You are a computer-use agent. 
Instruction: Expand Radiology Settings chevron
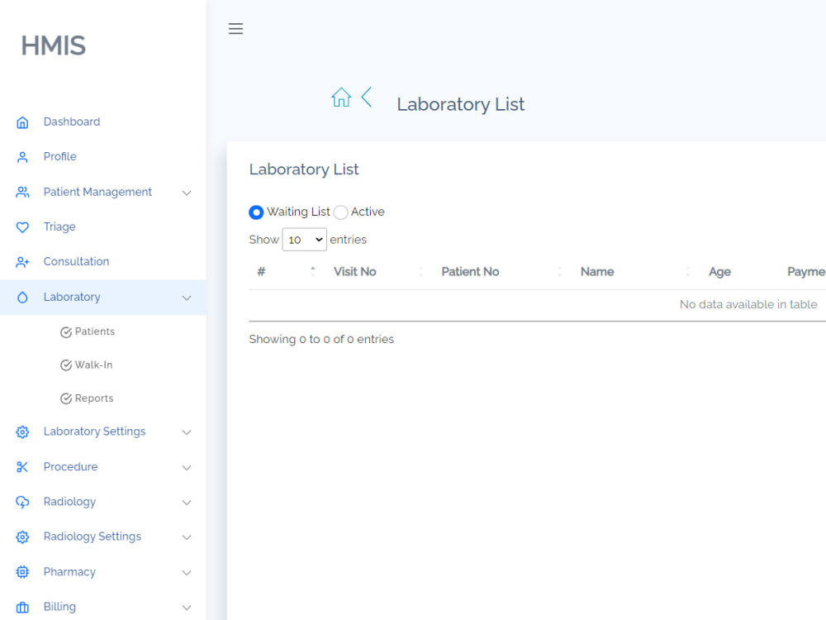click(x=187, y=537)
